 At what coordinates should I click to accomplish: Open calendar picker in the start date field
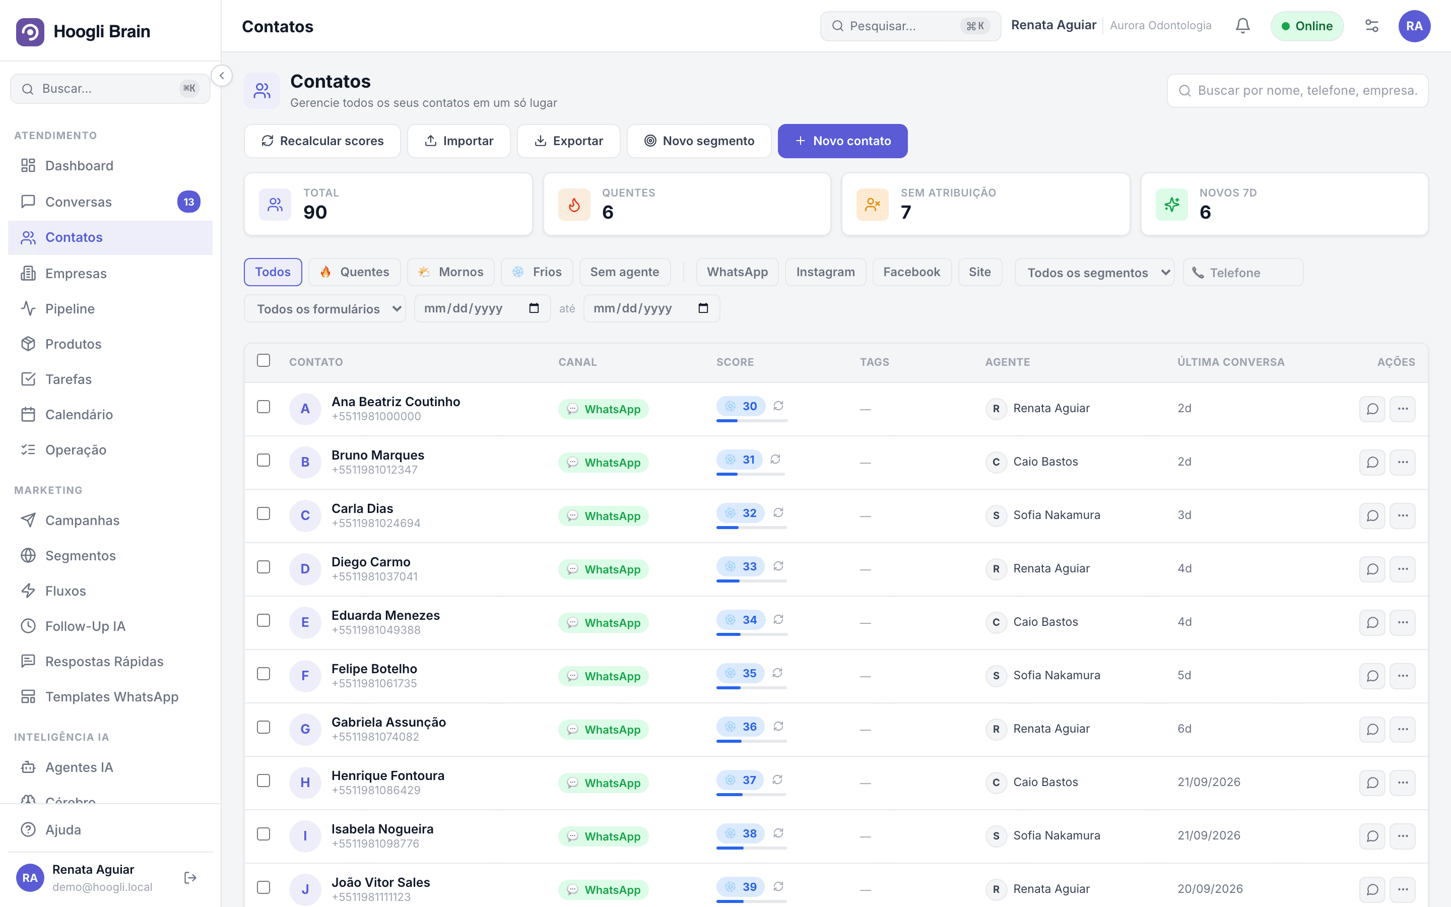pyautogui.click(x=534, y=308)
